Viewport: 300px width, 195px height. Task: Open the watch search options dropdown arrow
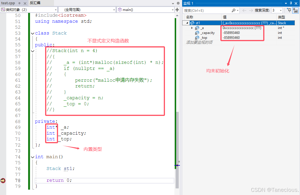pyautogui.click(x=238, y=11)
